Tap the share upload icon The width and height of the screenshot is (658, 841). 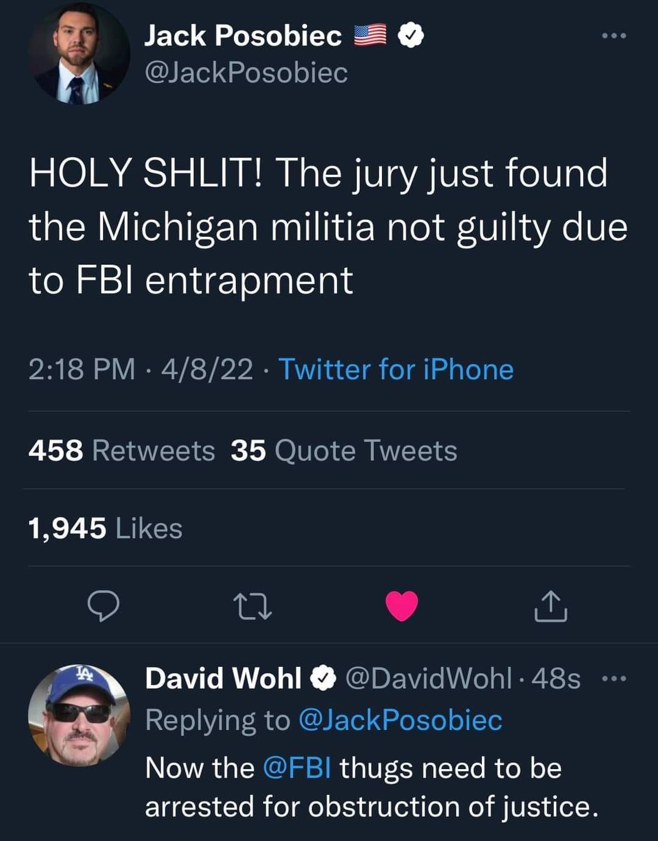(x=551, y=606)
